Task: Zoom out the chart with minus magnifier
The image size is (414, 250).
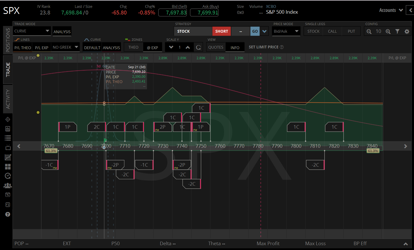Action: point(369,31)
